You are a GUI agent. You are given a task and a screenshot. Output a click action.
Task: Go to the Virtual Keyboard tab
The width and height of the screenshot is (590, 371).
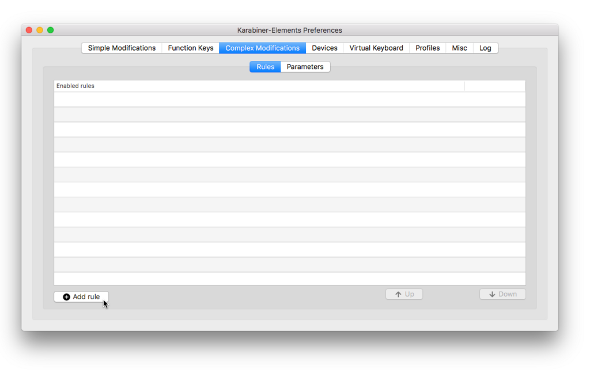376,48
